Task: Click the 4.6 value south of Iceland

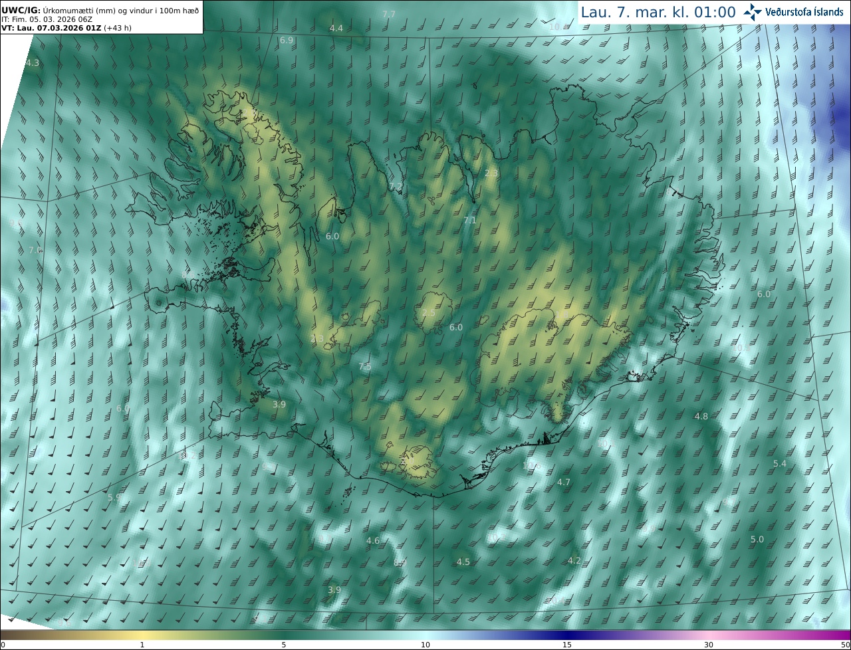Action: pyautogui.click(x=373, y=541)
